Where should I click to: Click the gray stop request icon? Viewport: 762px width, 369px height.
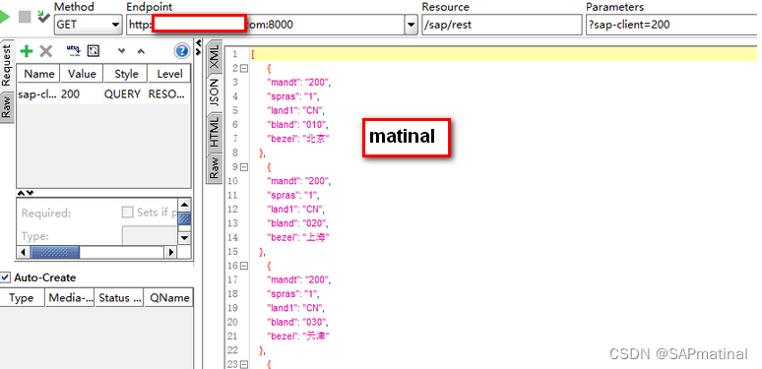coord(25,18)
